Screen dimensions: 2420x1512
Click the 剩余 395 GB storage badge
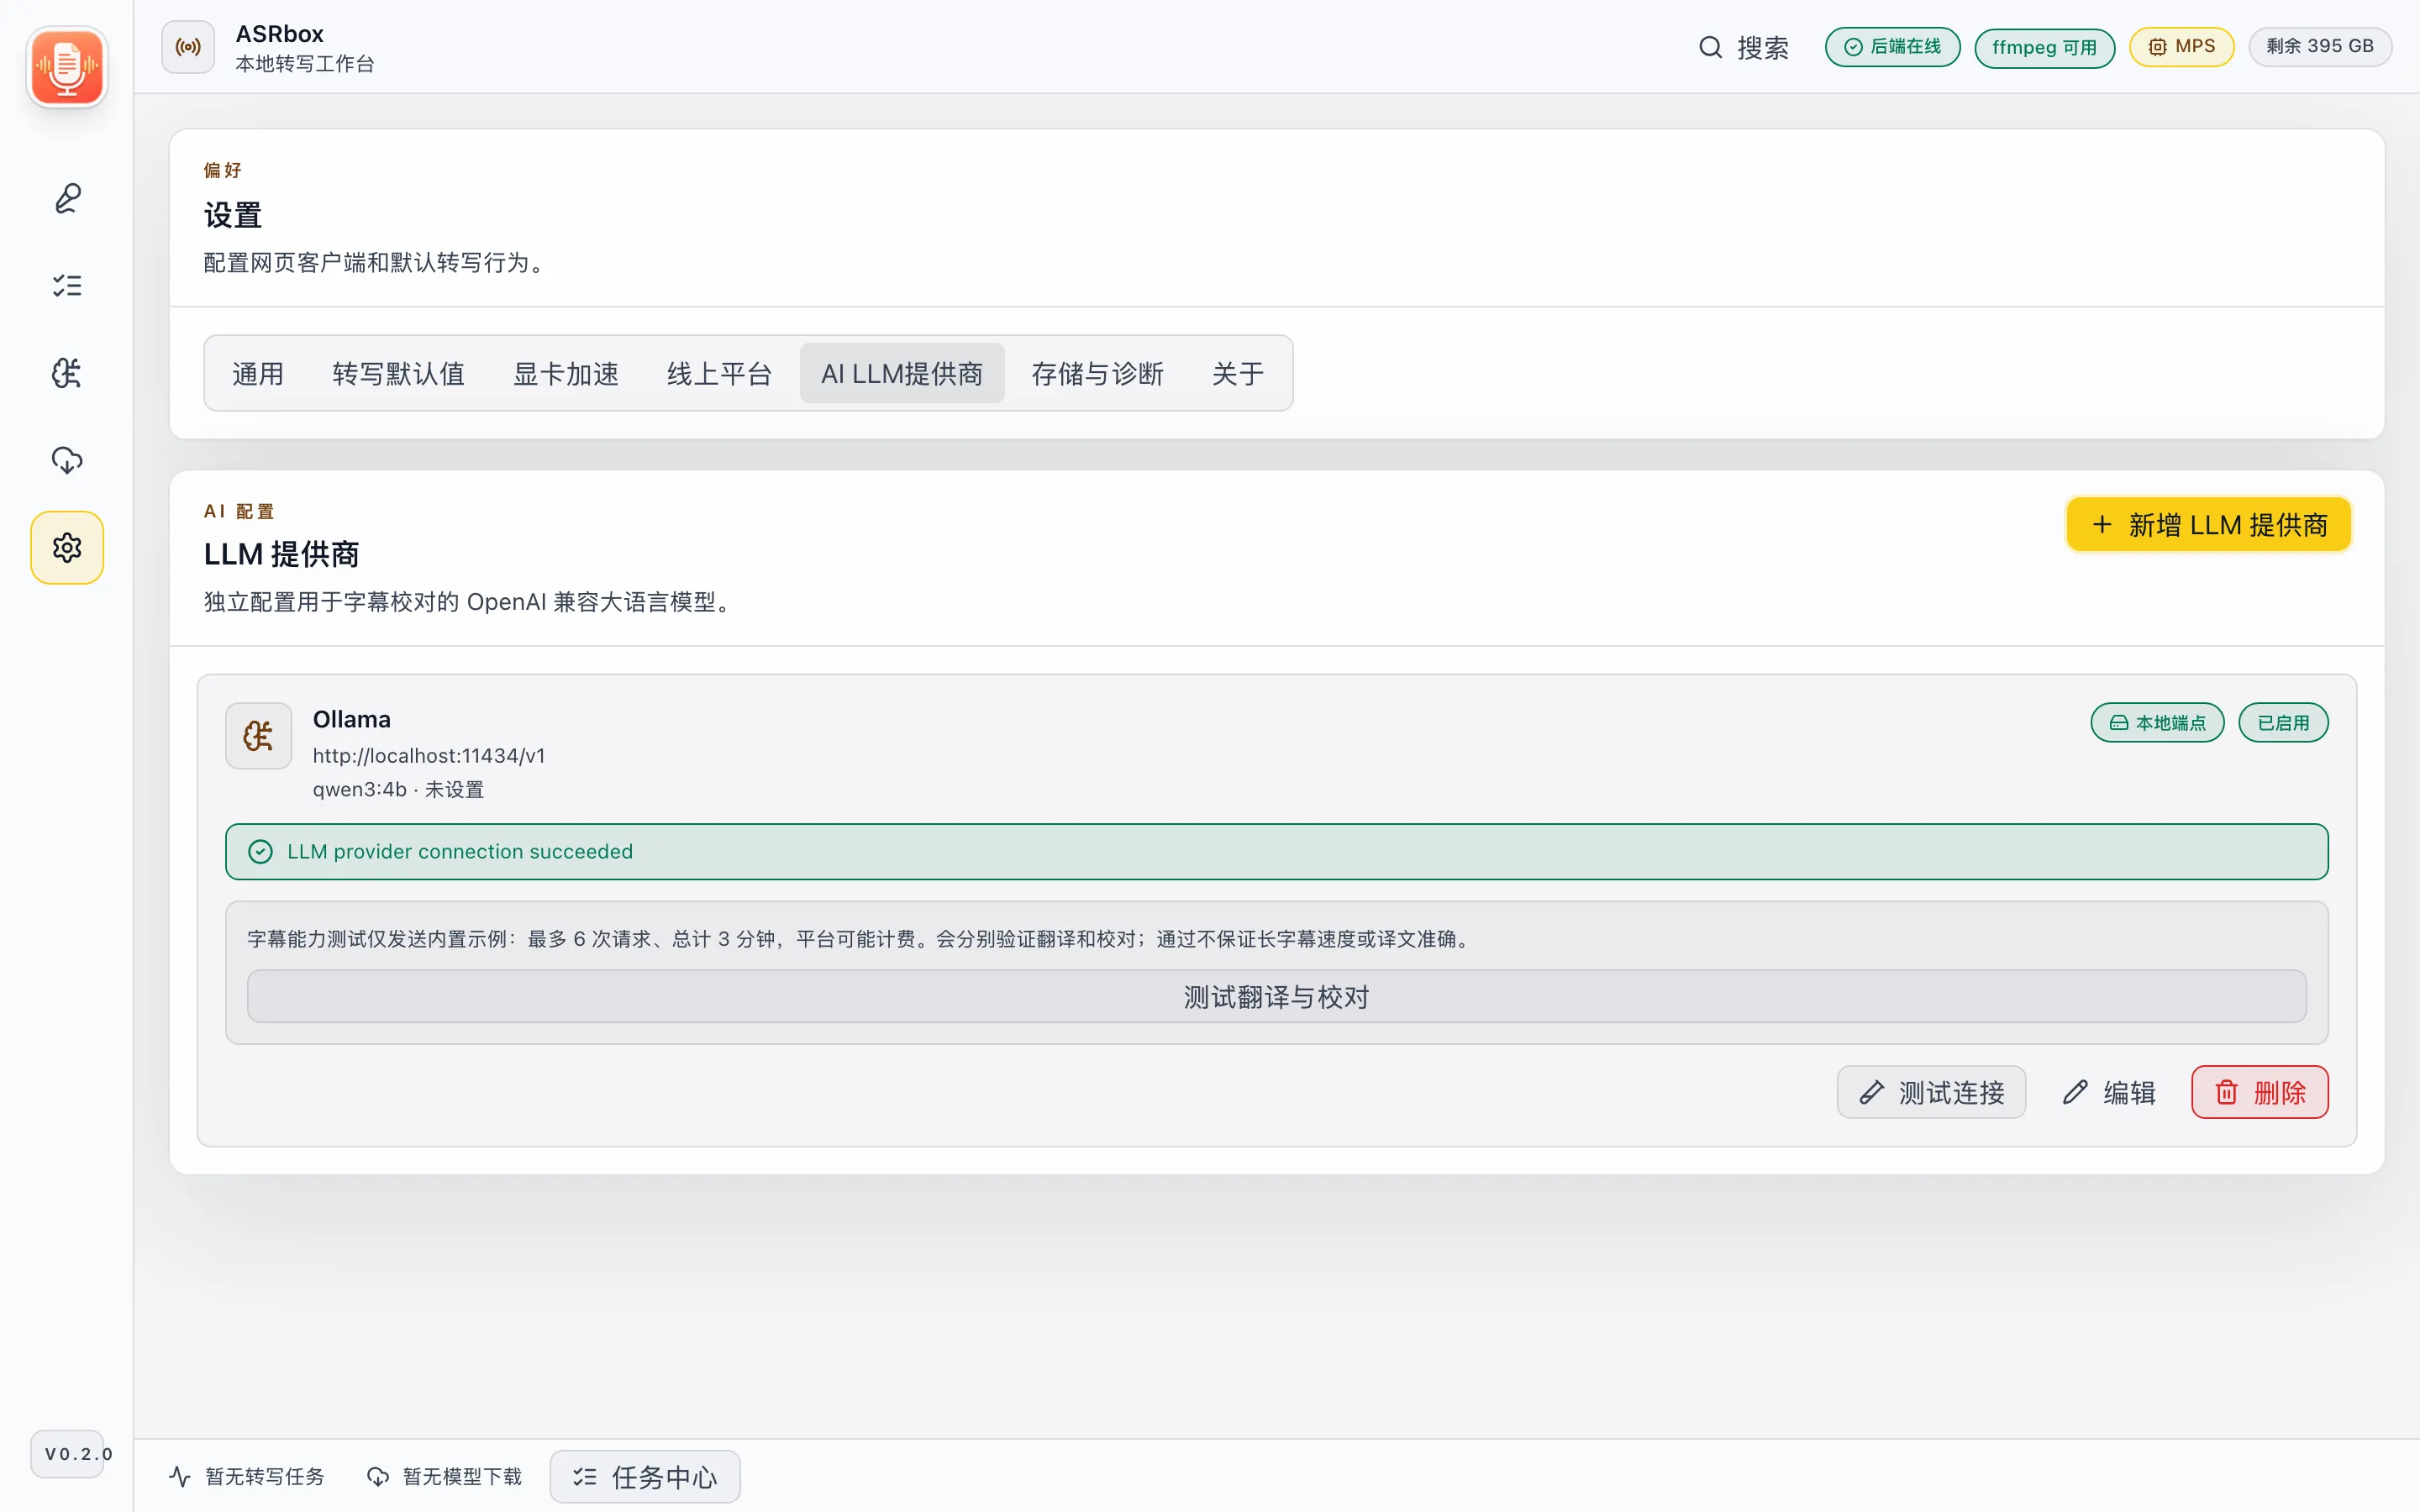(x=2319, y=47)
